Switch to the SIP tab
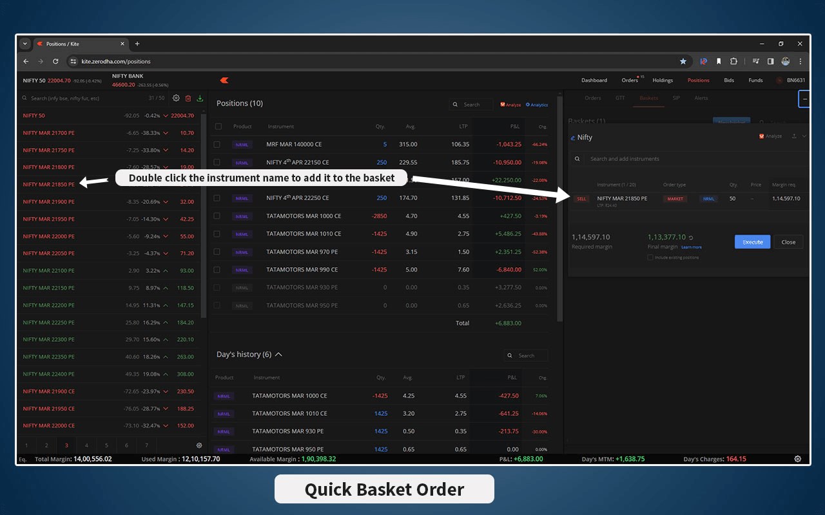Screen dimensions: 825x515 pyautogui.click(x=676, y=98)
